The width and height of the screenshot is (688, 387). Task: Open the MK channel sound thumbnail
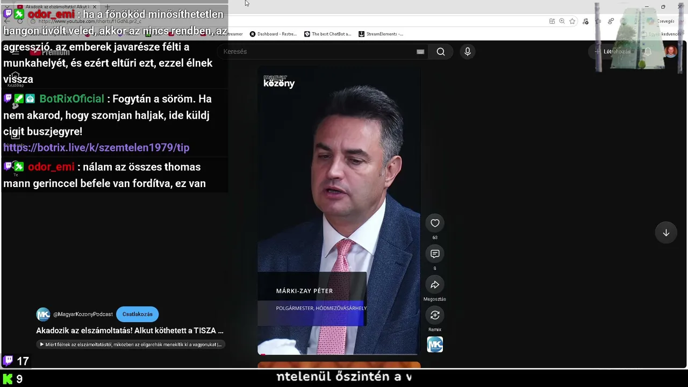435,345
